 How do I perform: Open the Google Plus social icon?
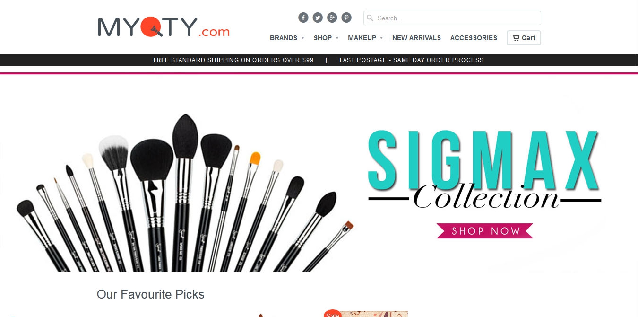(332, 18)
